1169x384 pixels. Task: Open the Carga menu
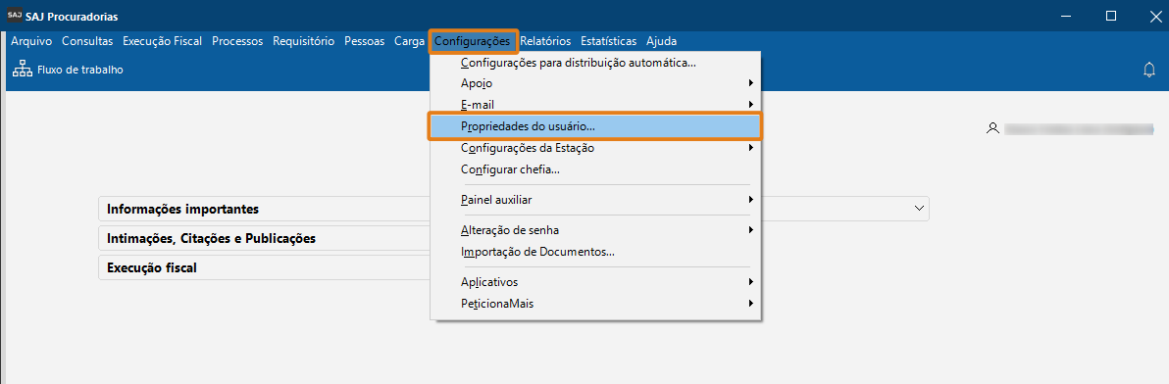coord(409,41)
